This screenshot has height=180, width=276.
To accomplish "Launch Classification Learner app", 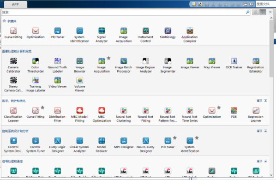I will 13,114.
